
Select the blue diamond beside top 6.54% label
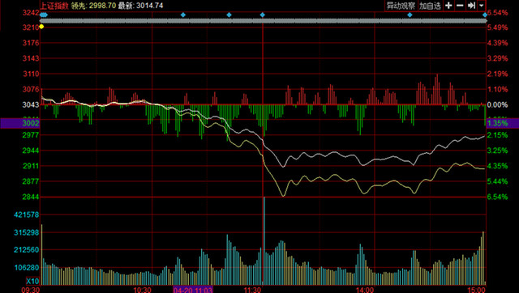point(485,15)
